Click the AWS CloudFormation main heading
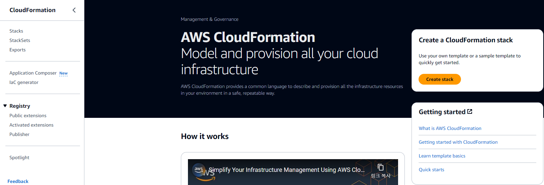Screen dimensions: 544x185 (248, 37)
